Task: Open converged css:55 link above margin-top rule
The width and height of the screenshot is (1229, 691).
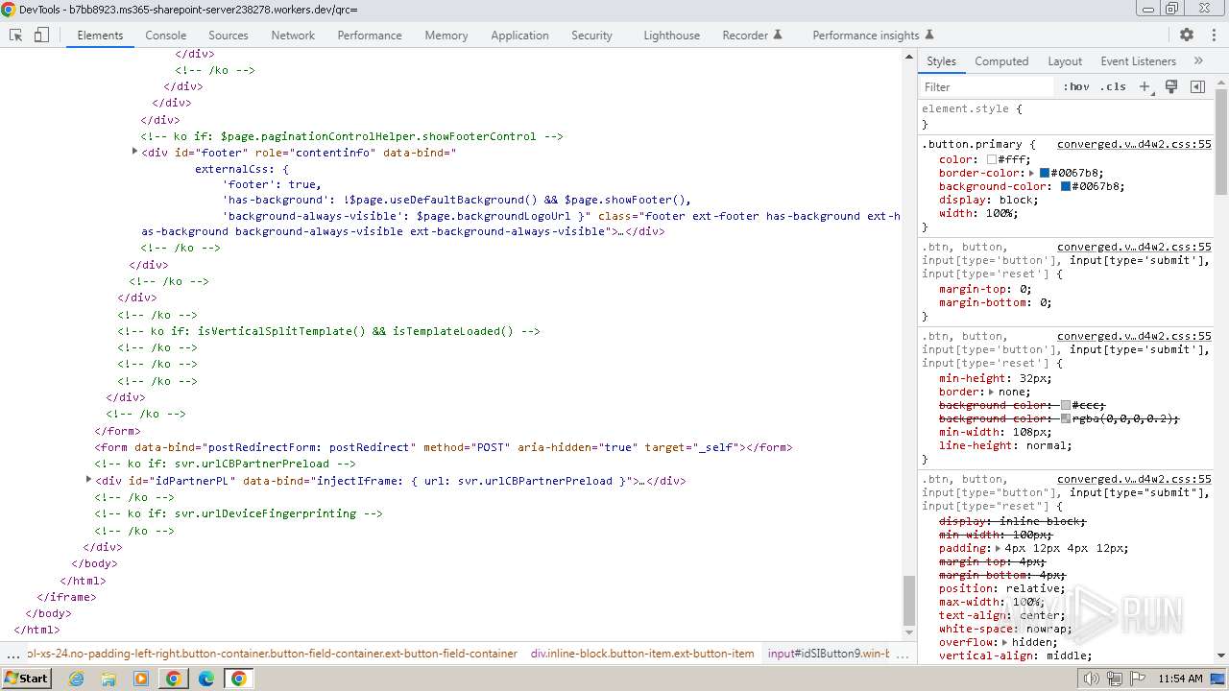Action: click(x=1134, y=247)
